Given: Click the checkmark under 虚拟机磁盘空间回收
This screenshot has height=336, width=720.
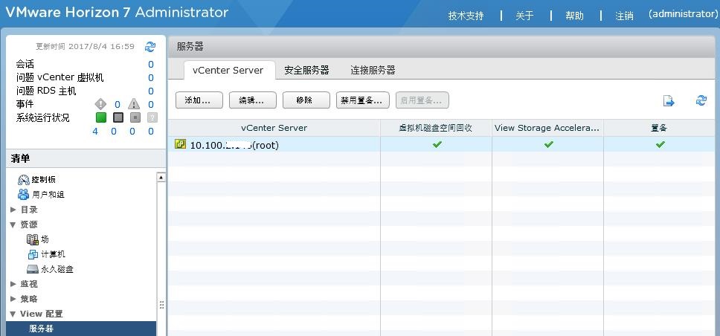Looking at the screenshot, I should coord(437,144).
